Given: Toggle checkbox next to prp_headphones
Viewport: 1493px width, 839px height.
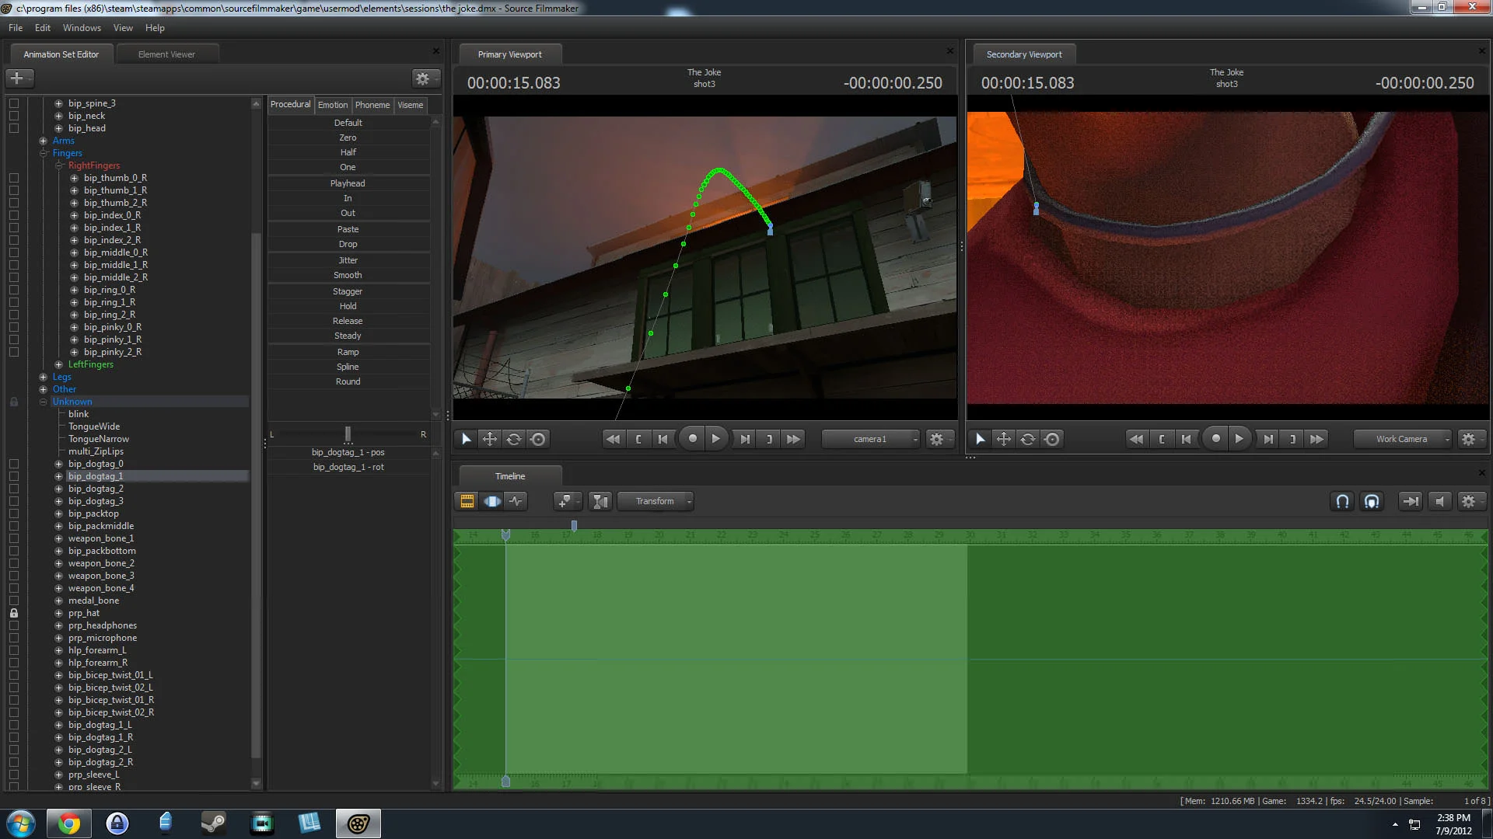Looking at the screenshot, I should point(14,625).
